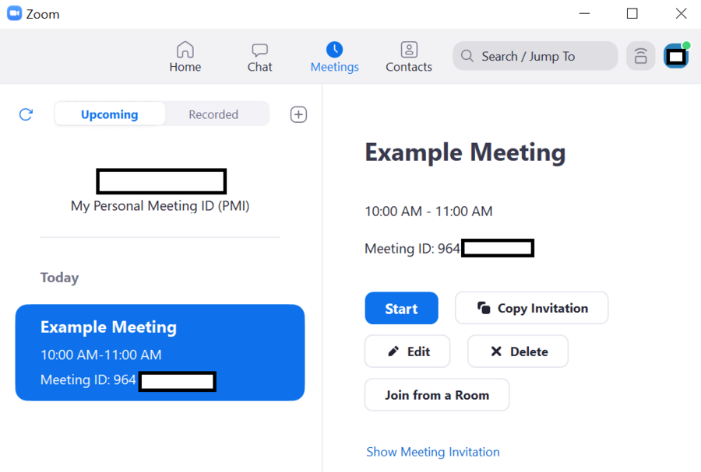Screen dimensions: 701x472
Task: Click the Copy Invitation button
Action: coord(531,308)
